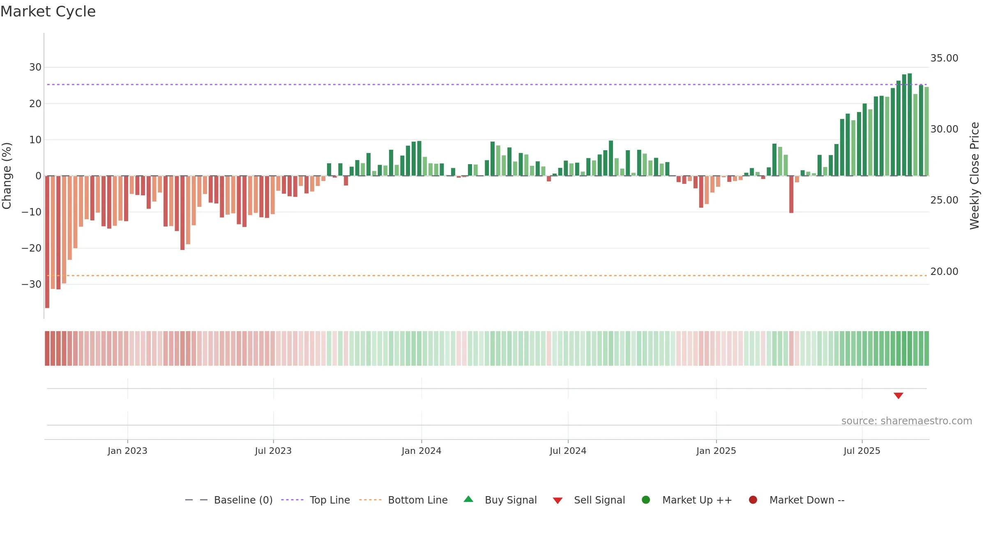Screen dimensions: 986x554
Task: Click the 0 tick on left axis
Action: [x=39, y=176]
